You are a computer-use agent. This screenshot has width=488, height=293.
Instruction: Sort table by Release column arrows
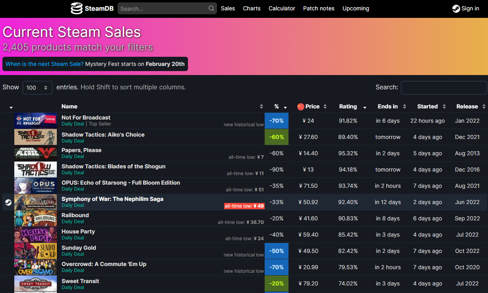coord(484,106)
